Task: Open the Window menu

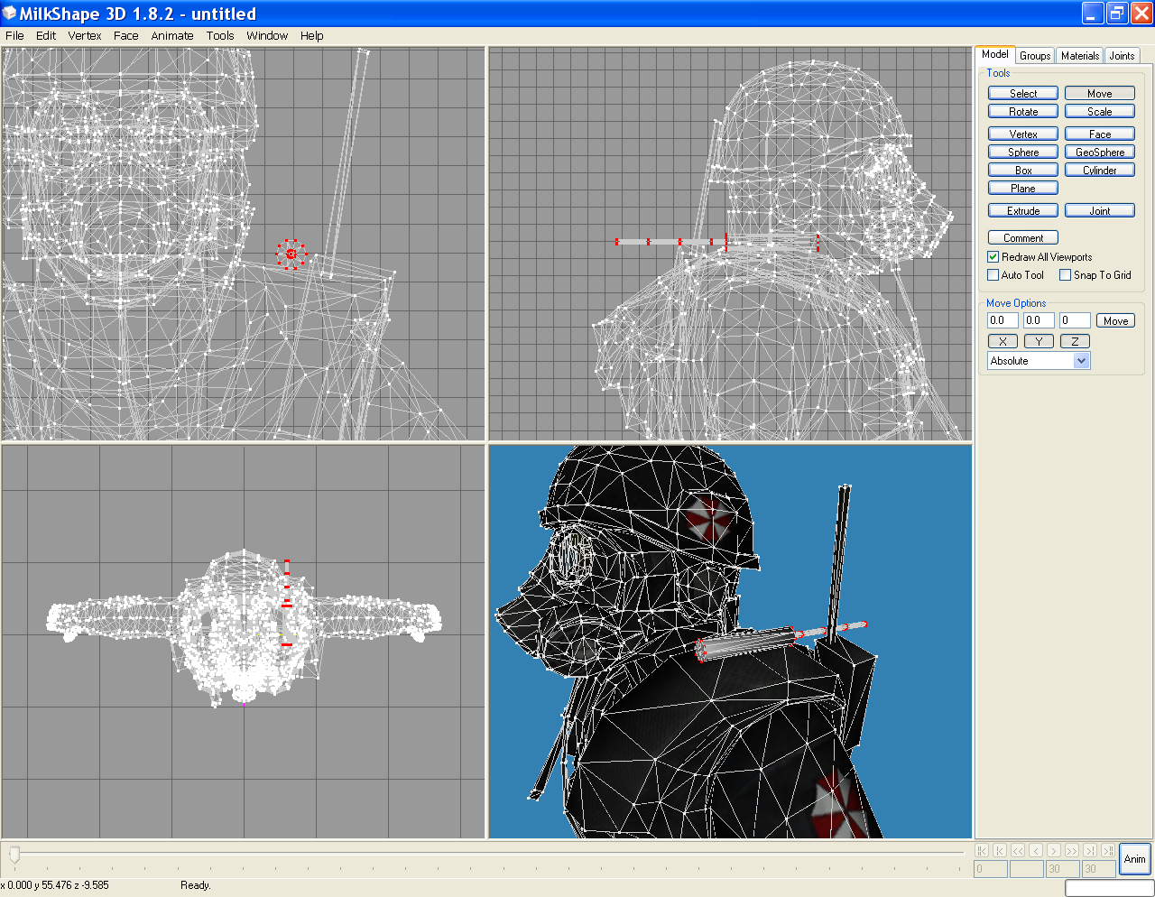Action: tap(267, 36)
